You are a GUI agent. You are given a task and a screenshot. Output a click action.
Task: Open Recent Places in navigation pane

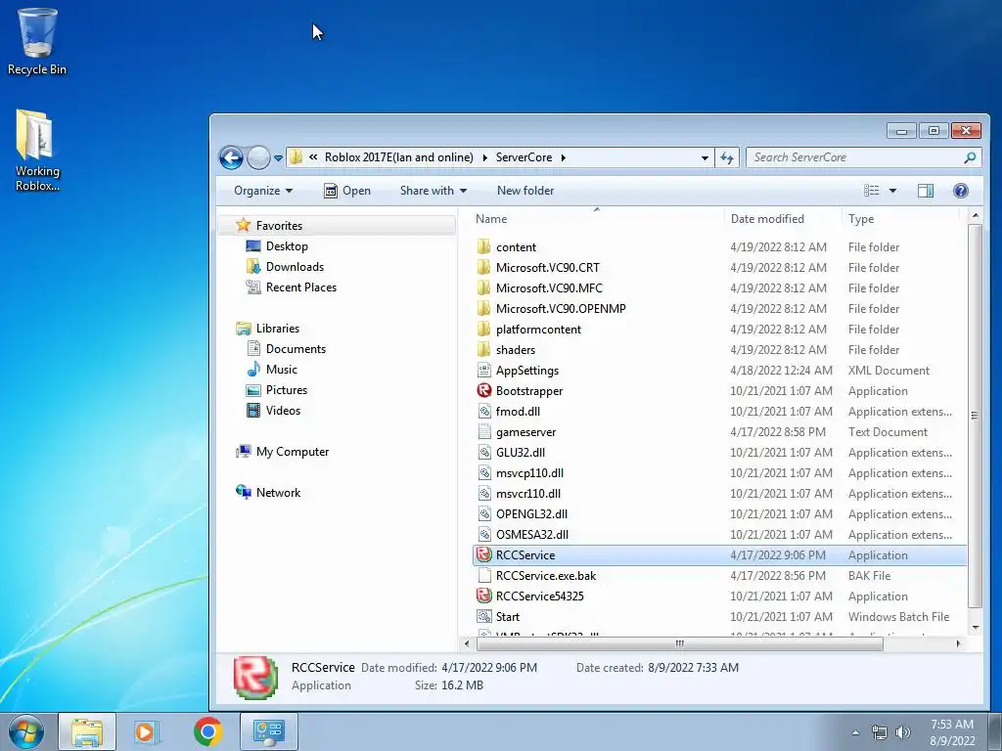[301, 287]
